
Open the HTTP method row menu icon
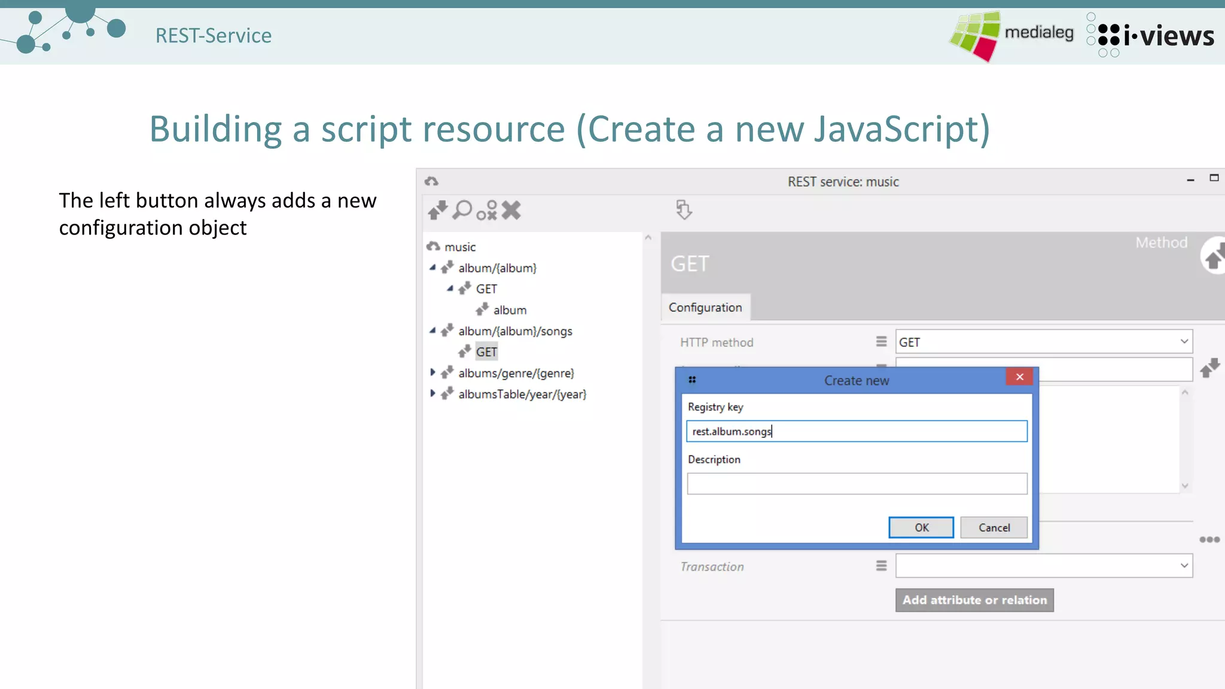[x=881, y=342]
